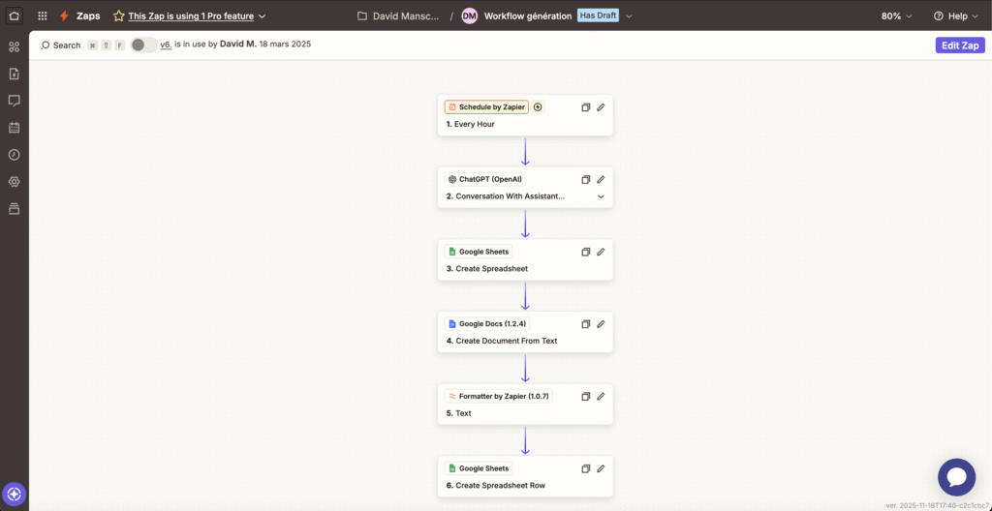This screenshot has width=992, height=511.
Task: Toggle the Zap on/off switch
Action: pos(143,45)
